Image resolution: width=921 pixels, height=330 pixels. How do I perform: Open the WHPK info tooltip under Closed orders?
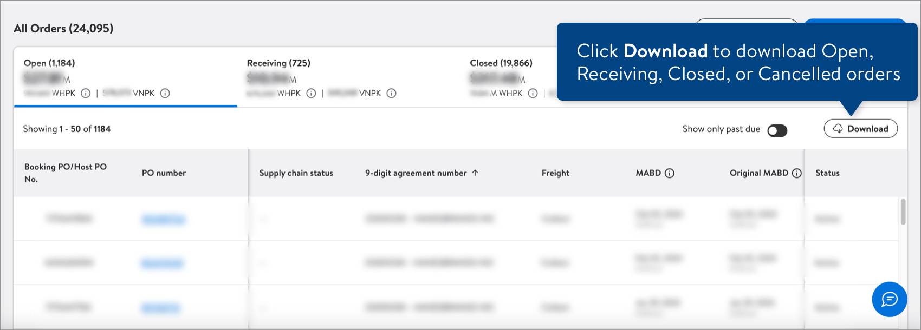point(533,93)
